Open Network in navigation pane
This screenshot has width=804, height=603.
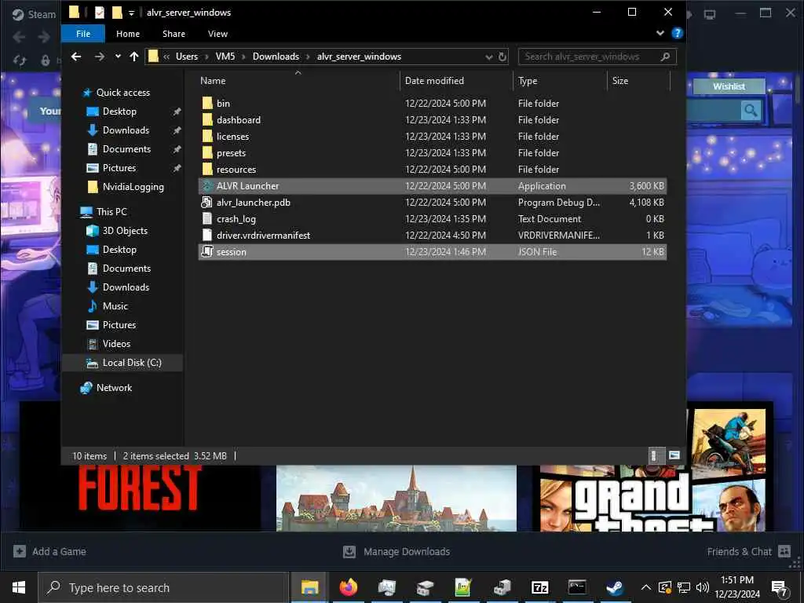[114, 388]
